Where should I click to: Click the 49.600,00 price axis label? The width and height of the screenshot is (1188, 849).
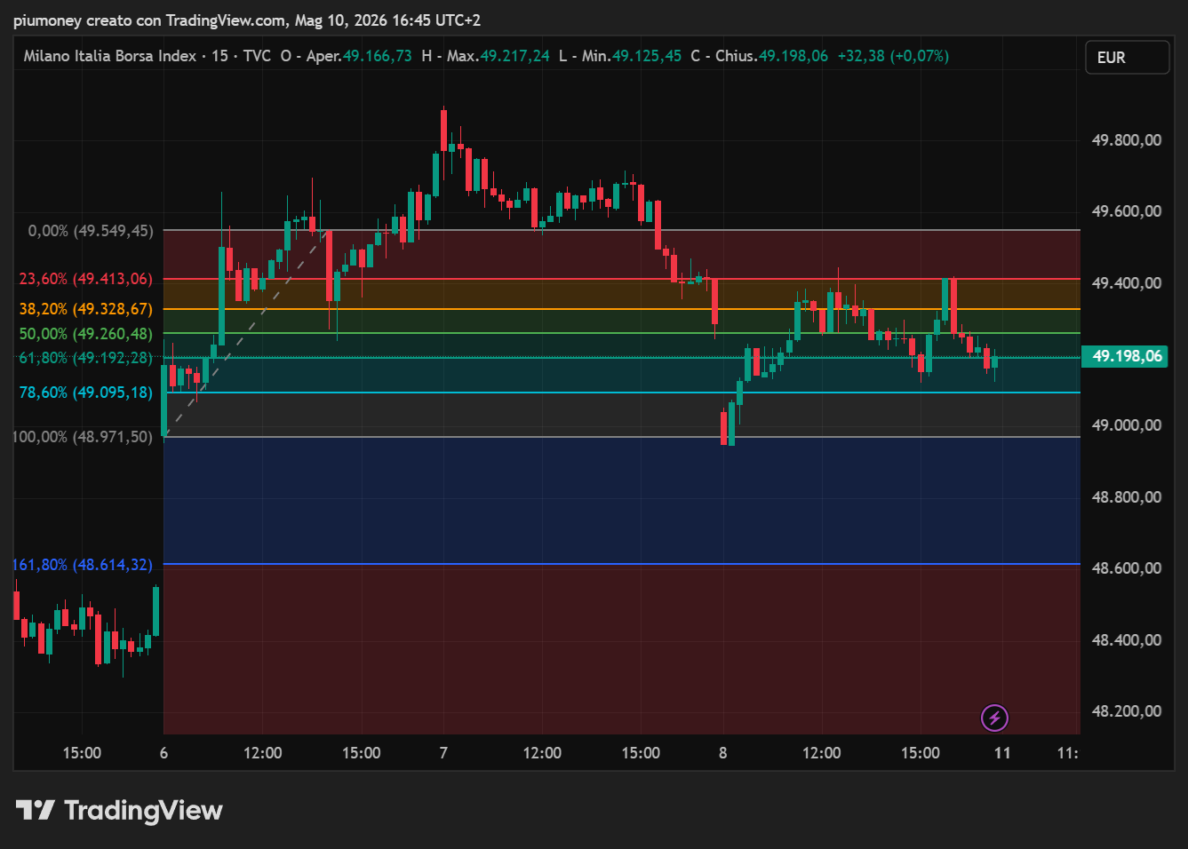pyautogui.click(x=1127, y=211)
